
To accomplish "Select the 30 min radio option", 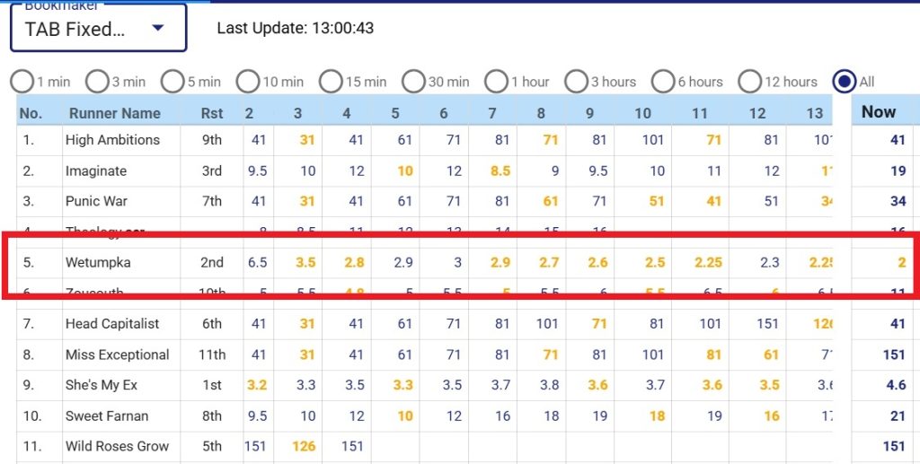I will point(413,82).
